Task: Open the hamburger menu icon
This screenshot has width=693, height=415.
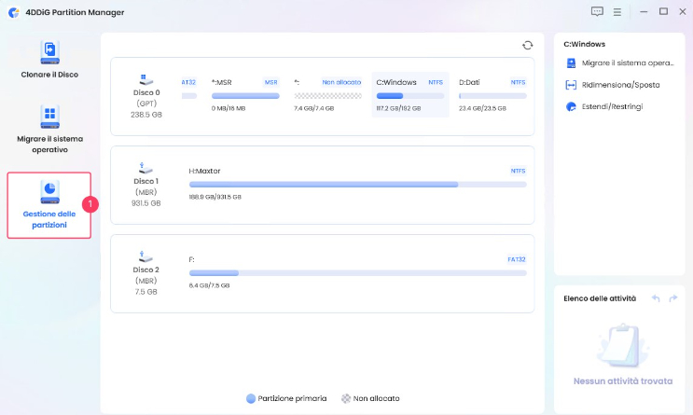Action: 617,12
